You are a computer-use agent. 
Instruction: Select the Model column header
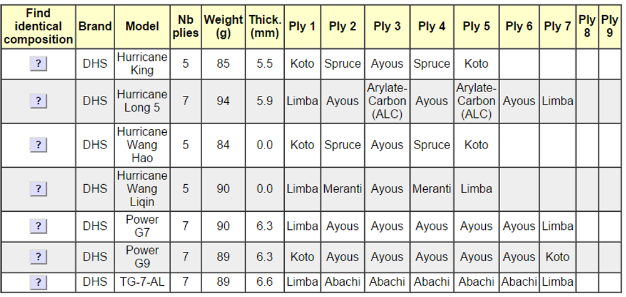pyautogui.click(x=142, y=26)
